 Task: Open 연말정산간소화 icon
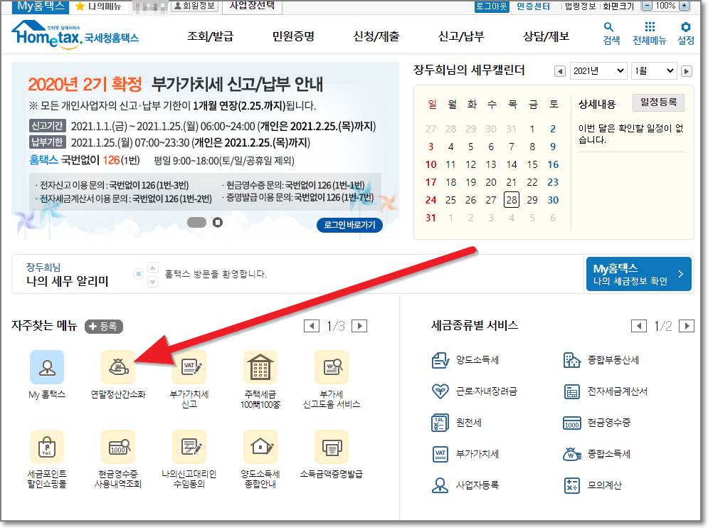pyautogui.click(x=118, y=367)
